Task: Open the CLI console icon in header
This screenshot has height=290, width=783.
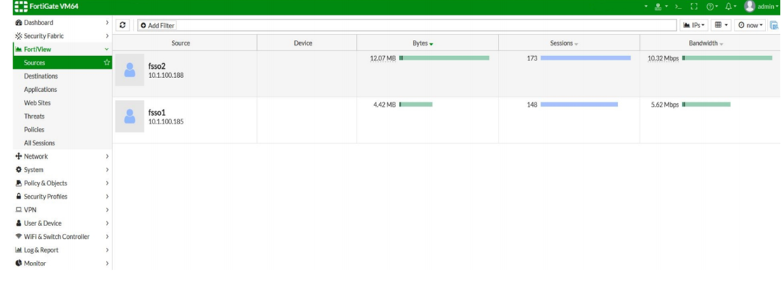Action: [x=678, y=6]
